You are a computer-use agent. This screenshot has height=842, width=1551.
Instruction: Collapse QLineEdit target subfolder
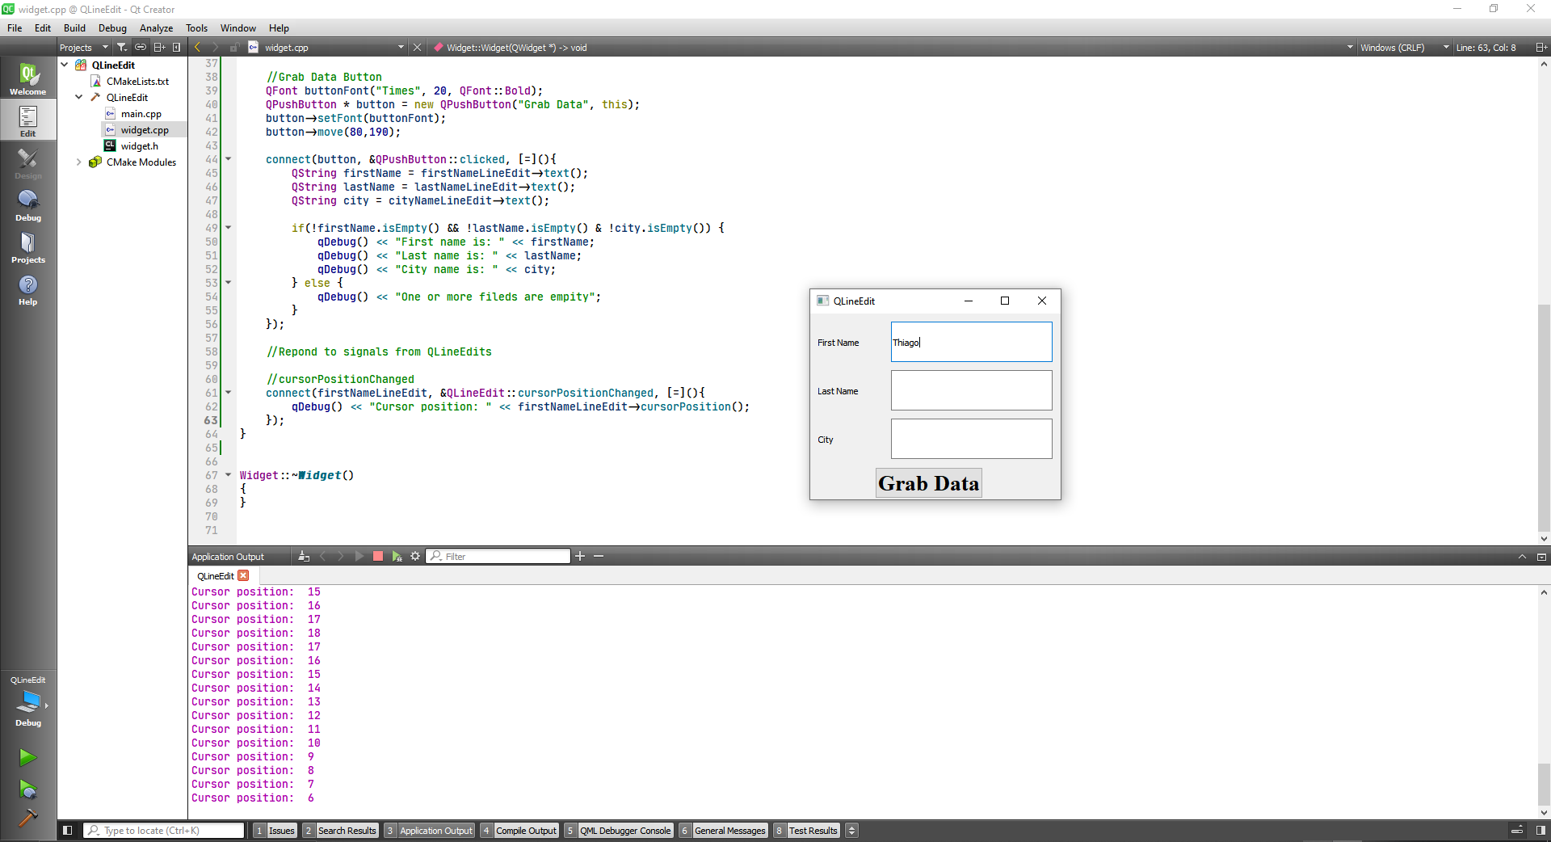coord(79,97)
